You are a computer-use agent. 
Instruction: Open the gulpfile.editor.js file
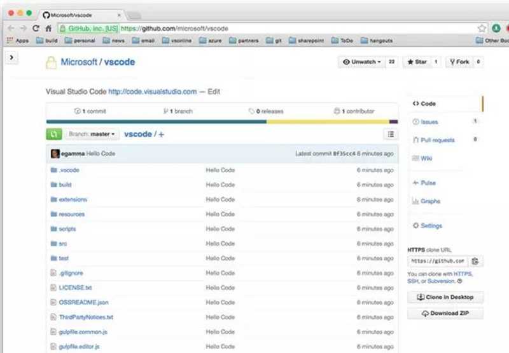(x=79, y=347)
